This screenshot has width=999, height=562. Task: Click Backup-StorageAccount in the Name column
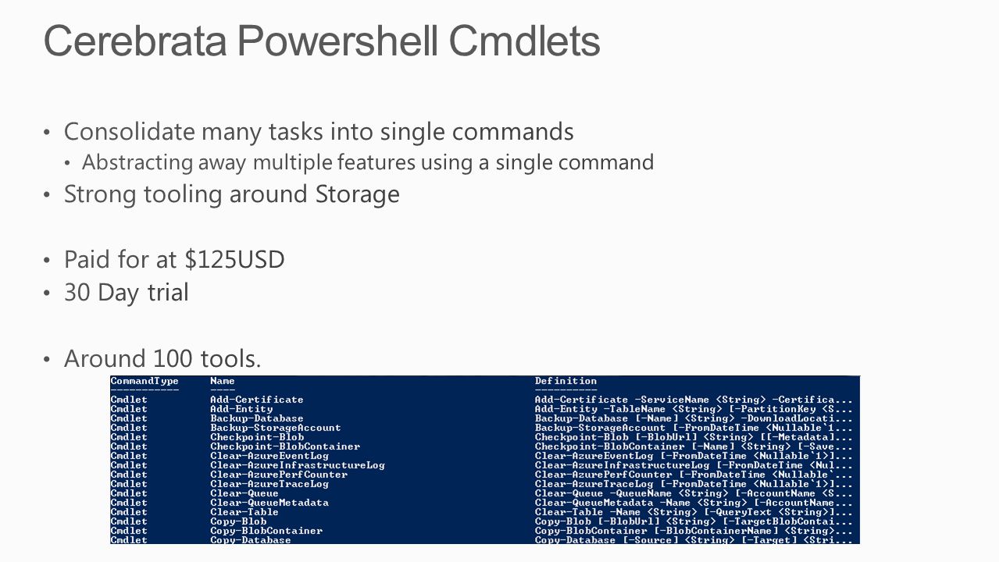(x=275, y=428)
